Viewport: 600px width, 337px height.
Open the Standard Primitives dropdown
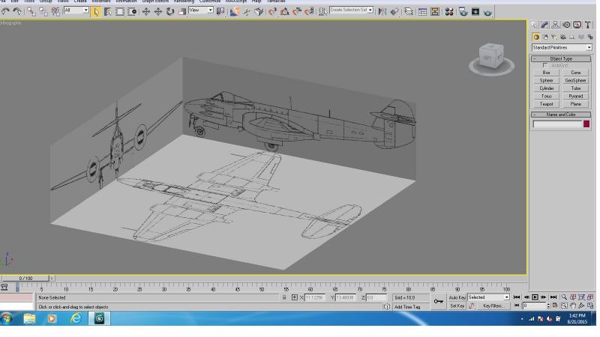click(562, 48)
